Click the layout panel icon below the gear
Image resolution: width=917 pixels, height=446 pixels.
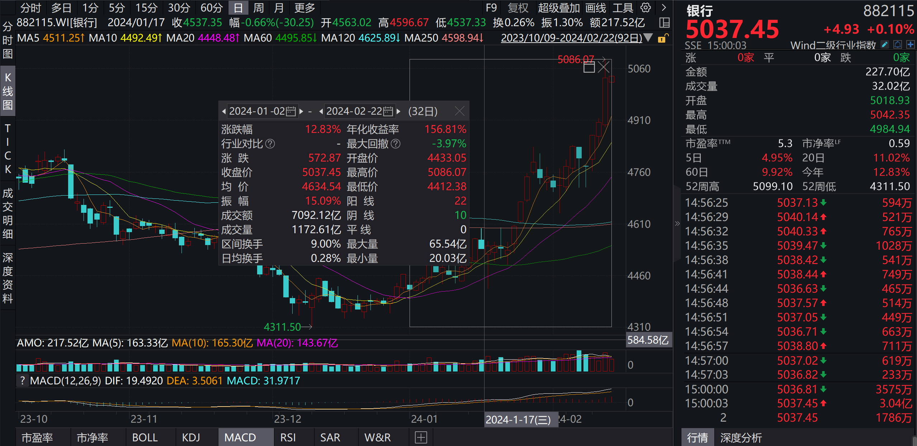pyautogui.click(x=664, y=23)
